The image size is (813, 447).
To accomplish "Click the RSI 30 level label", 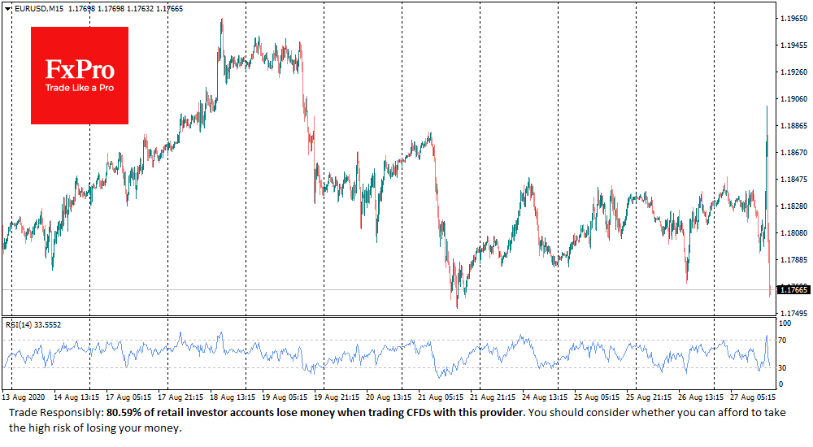I will [784, 367].
